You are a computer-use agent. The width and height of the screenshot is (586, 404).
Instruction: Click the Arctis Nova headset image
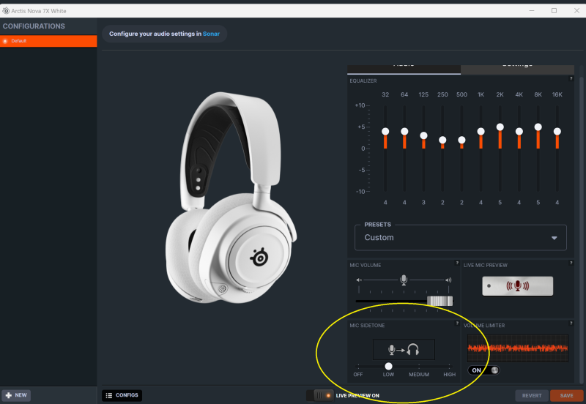point(231,198)
